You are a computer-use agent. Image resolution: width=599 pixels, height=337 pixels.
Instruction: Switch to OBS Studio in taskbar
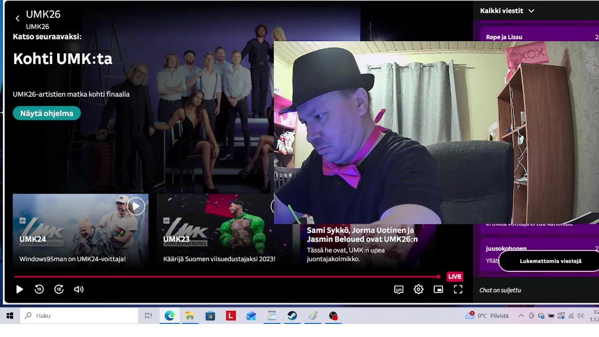(333, 316)
